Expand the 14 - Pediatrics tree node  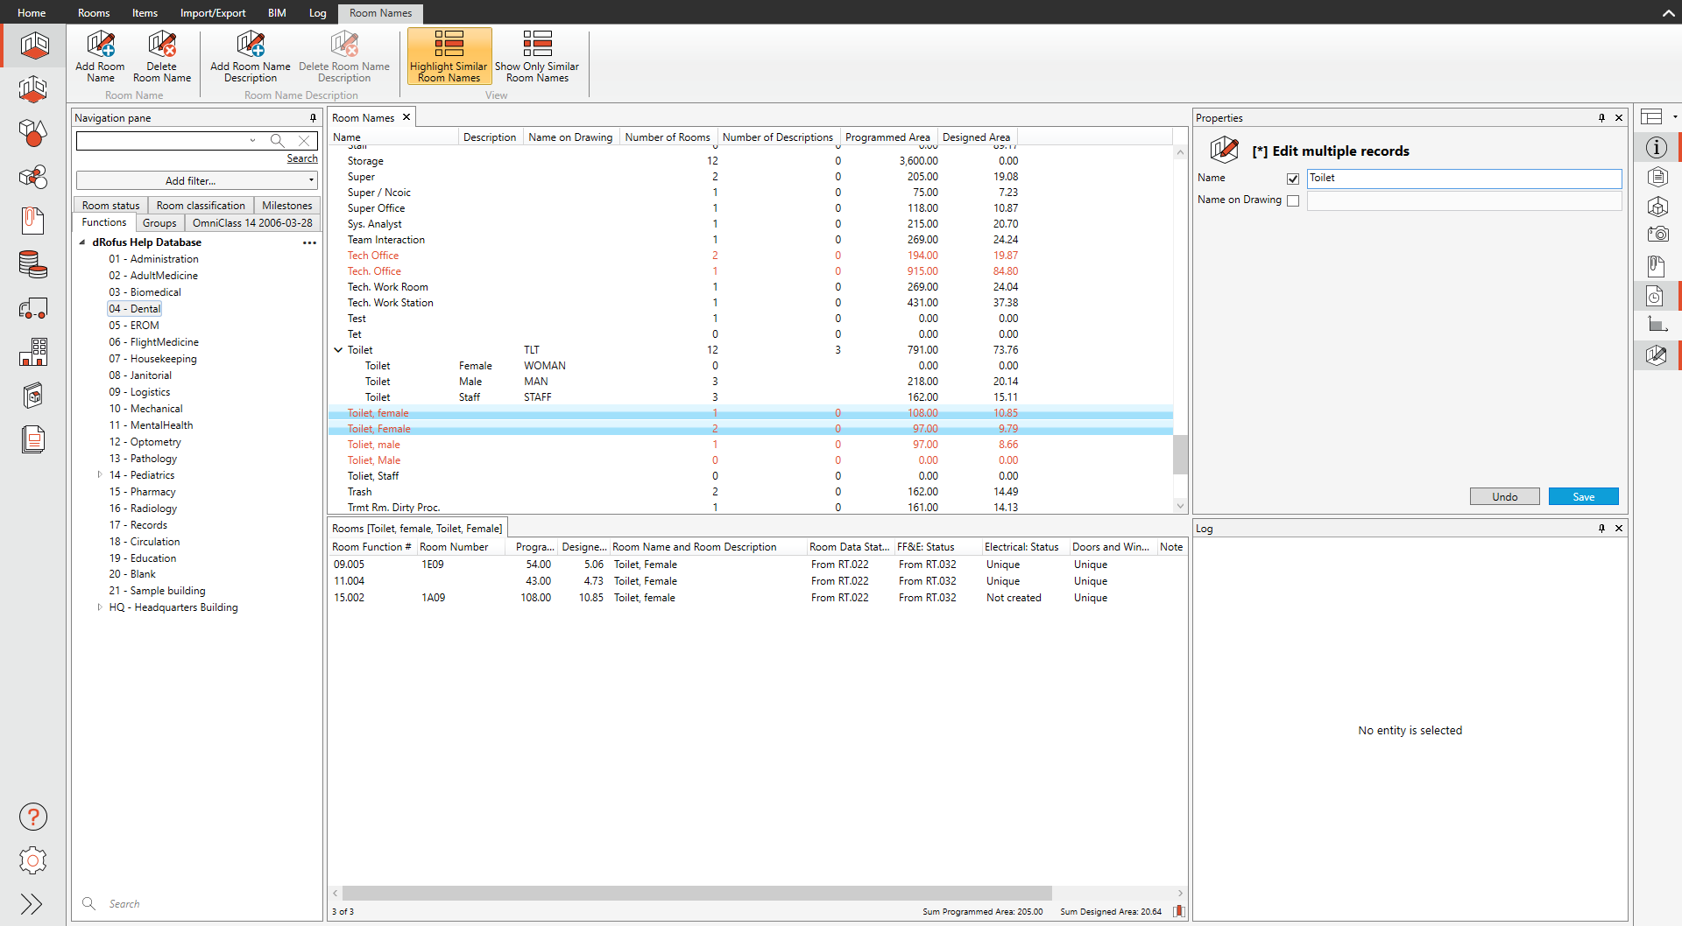pos(100,475)
